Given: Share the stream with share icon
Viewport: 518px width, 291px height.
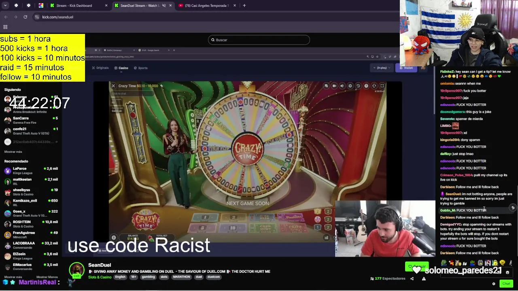Looking at the screenshot, I should point(412,279).
